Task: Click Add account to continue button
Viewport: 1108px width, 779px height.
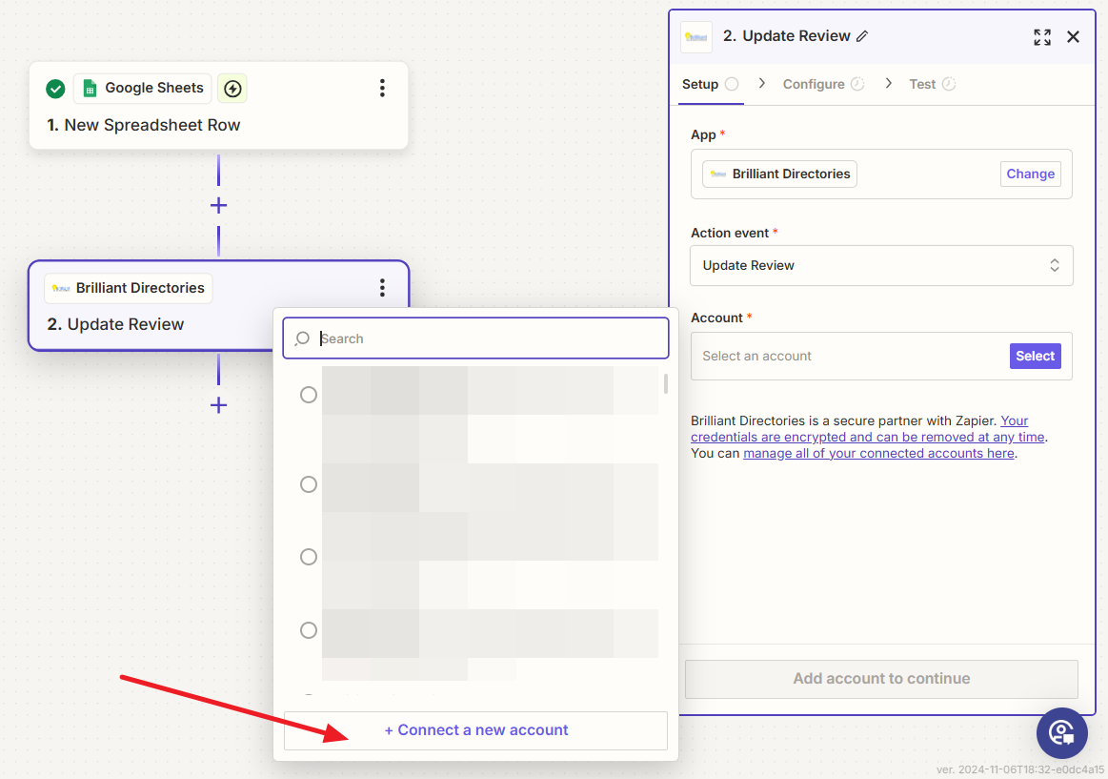Action: (881, 679)
